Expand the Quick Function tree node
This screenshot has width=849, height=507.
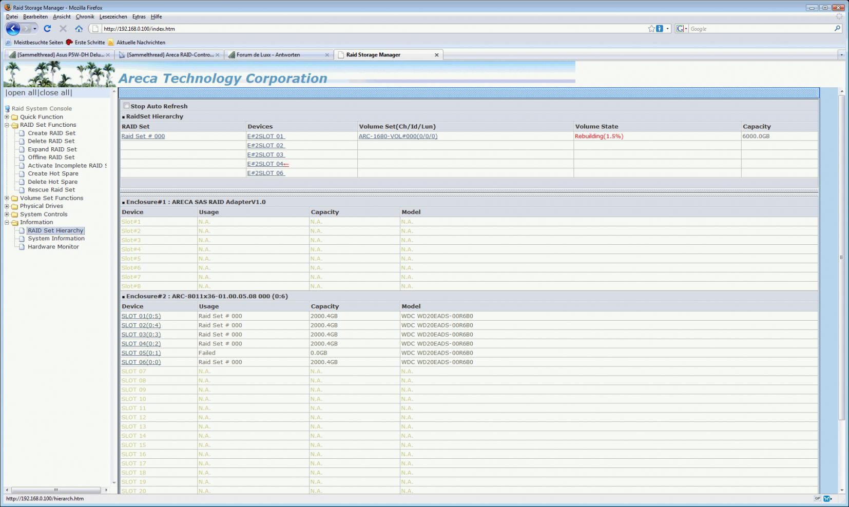point(7,117)
